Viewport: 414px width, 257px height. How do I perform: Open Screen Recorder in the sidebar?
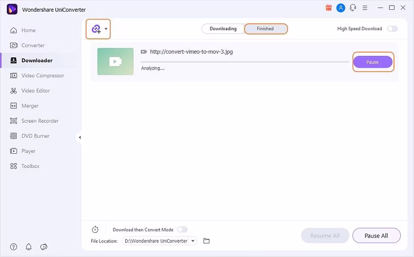pyautogui.click(x=39, y=121)
